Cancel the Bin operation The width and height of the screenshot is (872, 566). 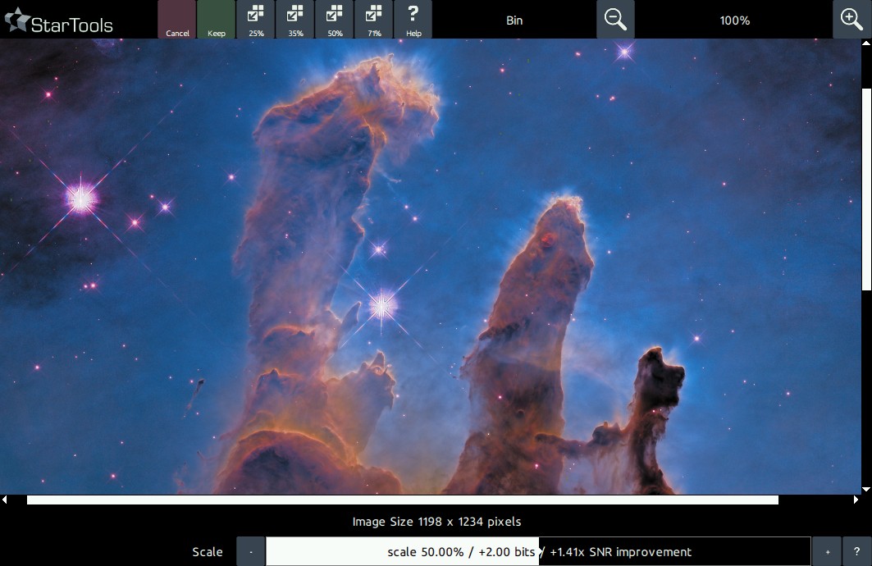pyautogui.click(x=177, y=20)
